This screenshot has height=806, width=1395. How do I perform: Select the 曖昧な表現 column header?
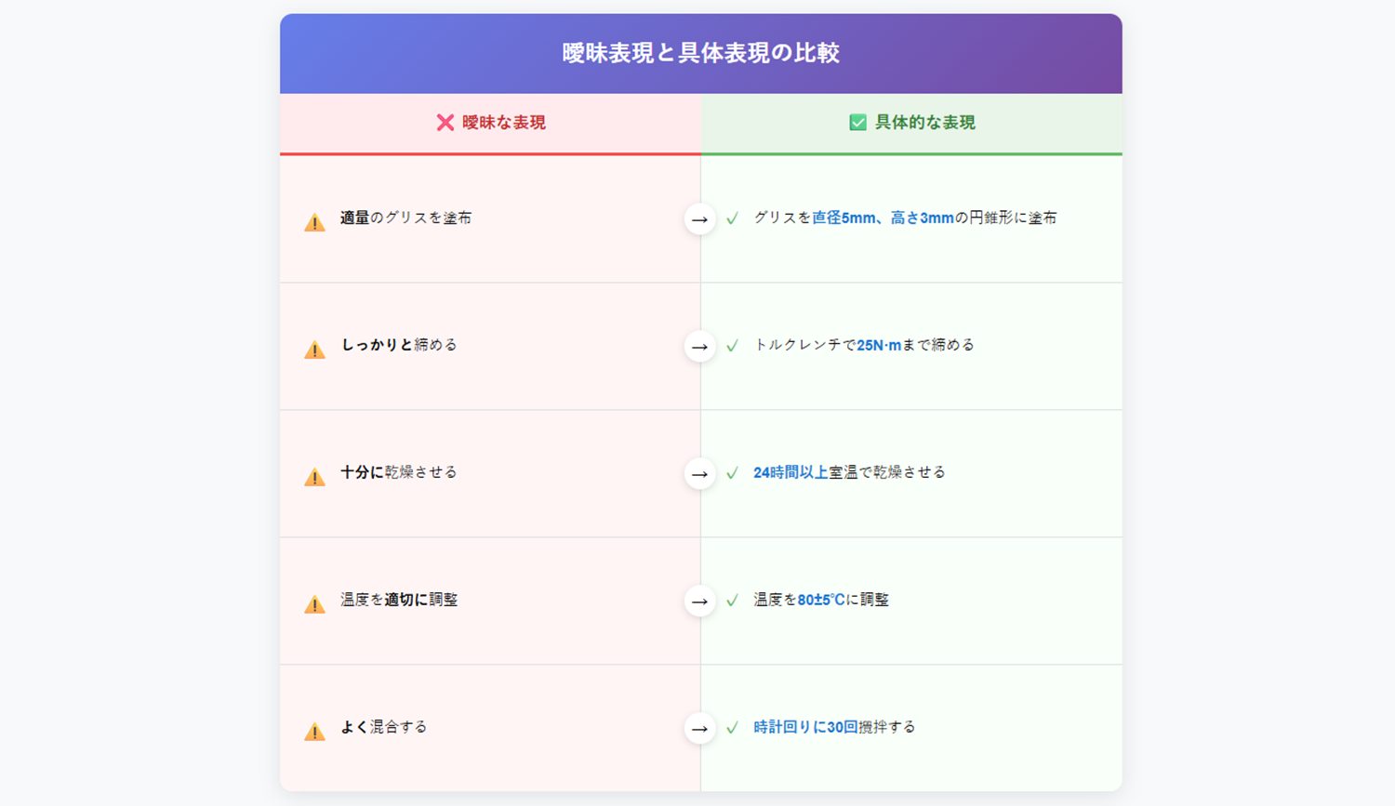click(x=490, y=124)
